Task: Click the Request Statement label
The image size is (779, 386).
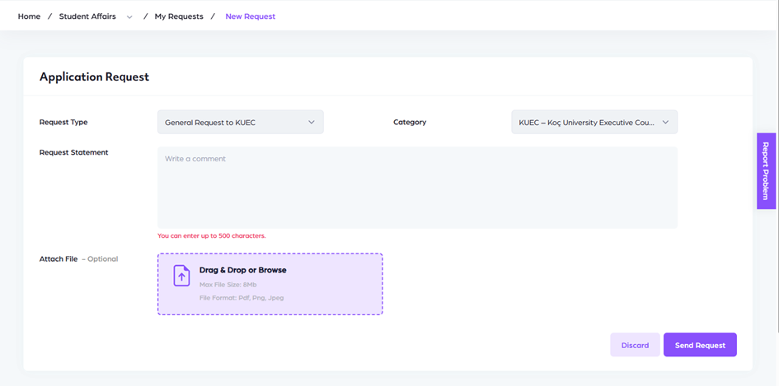Action: coord(73,152)
